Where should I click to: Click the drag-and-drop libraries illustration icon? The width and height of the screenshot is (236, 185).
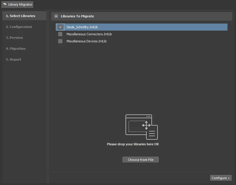(142, 127)
